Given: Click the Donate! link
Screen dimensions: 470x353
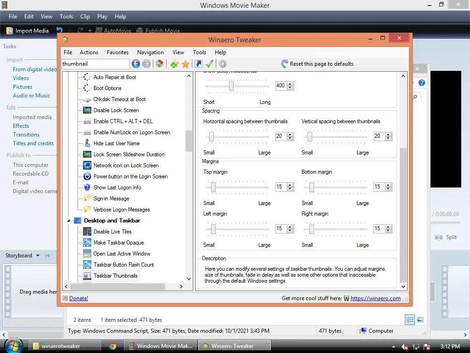Looking at the screenshot, I should pos(78,298).
